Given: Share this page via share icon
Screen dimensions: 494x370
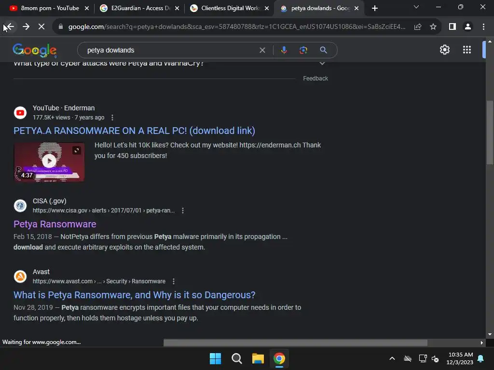Looking at the screenshot, I should (x=418, y=27).
